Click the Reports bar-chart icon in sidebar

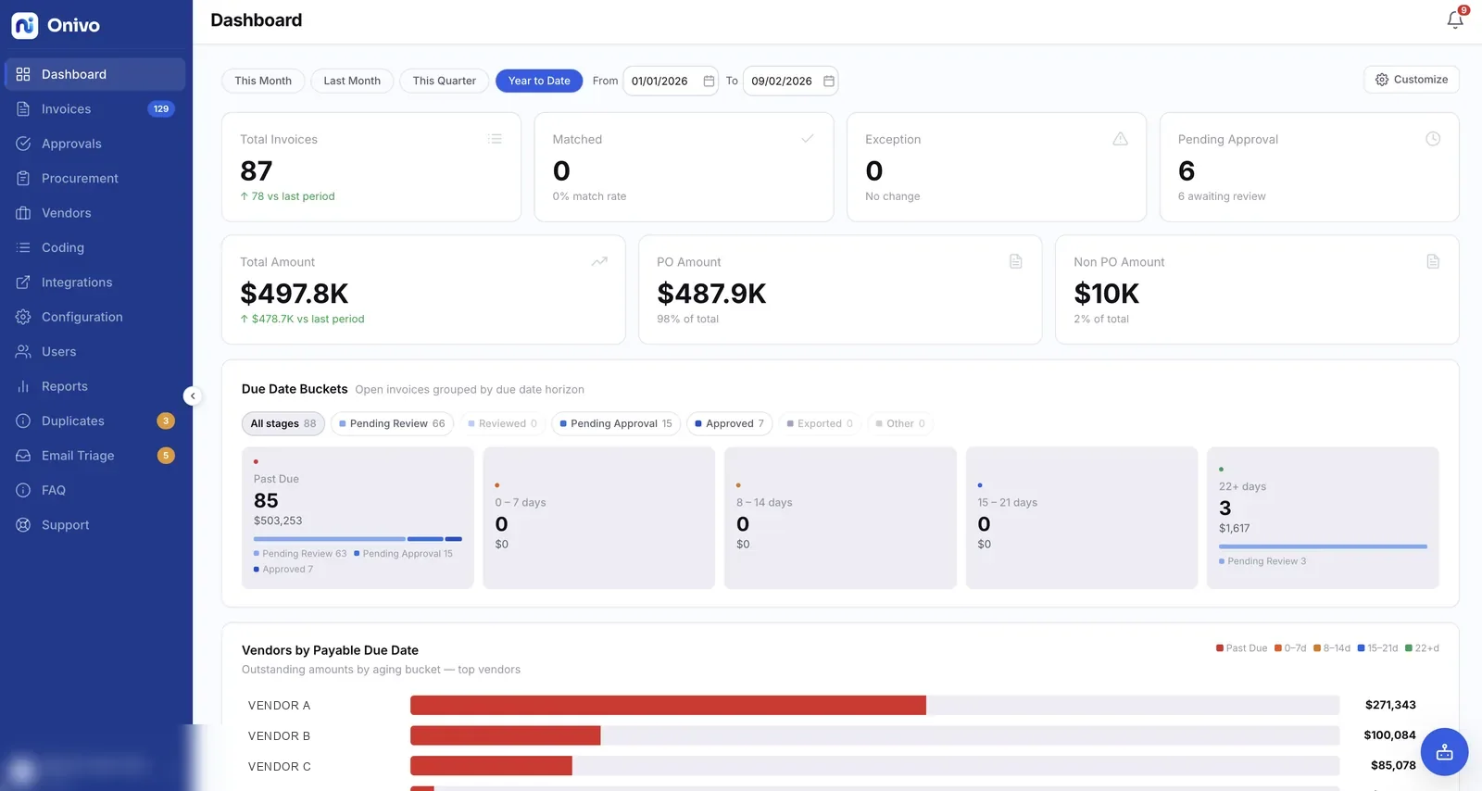pos(23,386)
